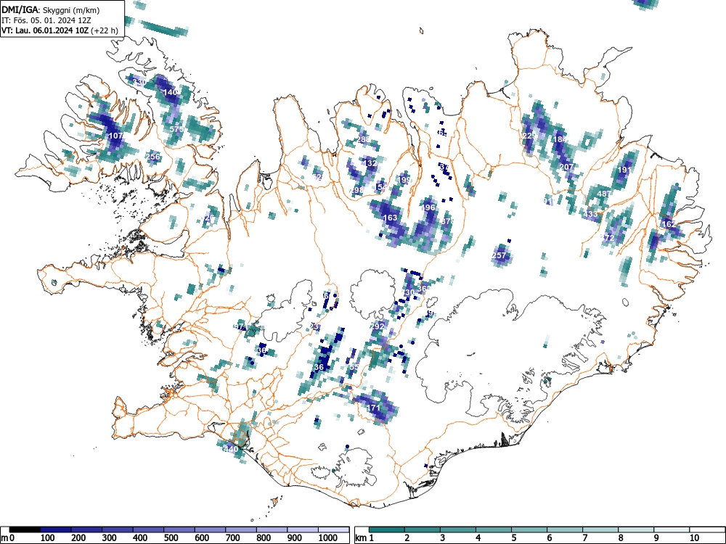This screenshot has width=726, height=544.
Task: Click the visibility value "191" on the map
Action: click(624, 170)
